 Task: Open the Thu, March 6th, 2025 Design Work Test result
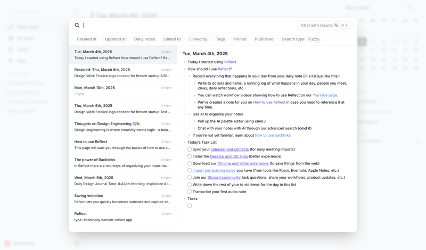tap(123, 109)
